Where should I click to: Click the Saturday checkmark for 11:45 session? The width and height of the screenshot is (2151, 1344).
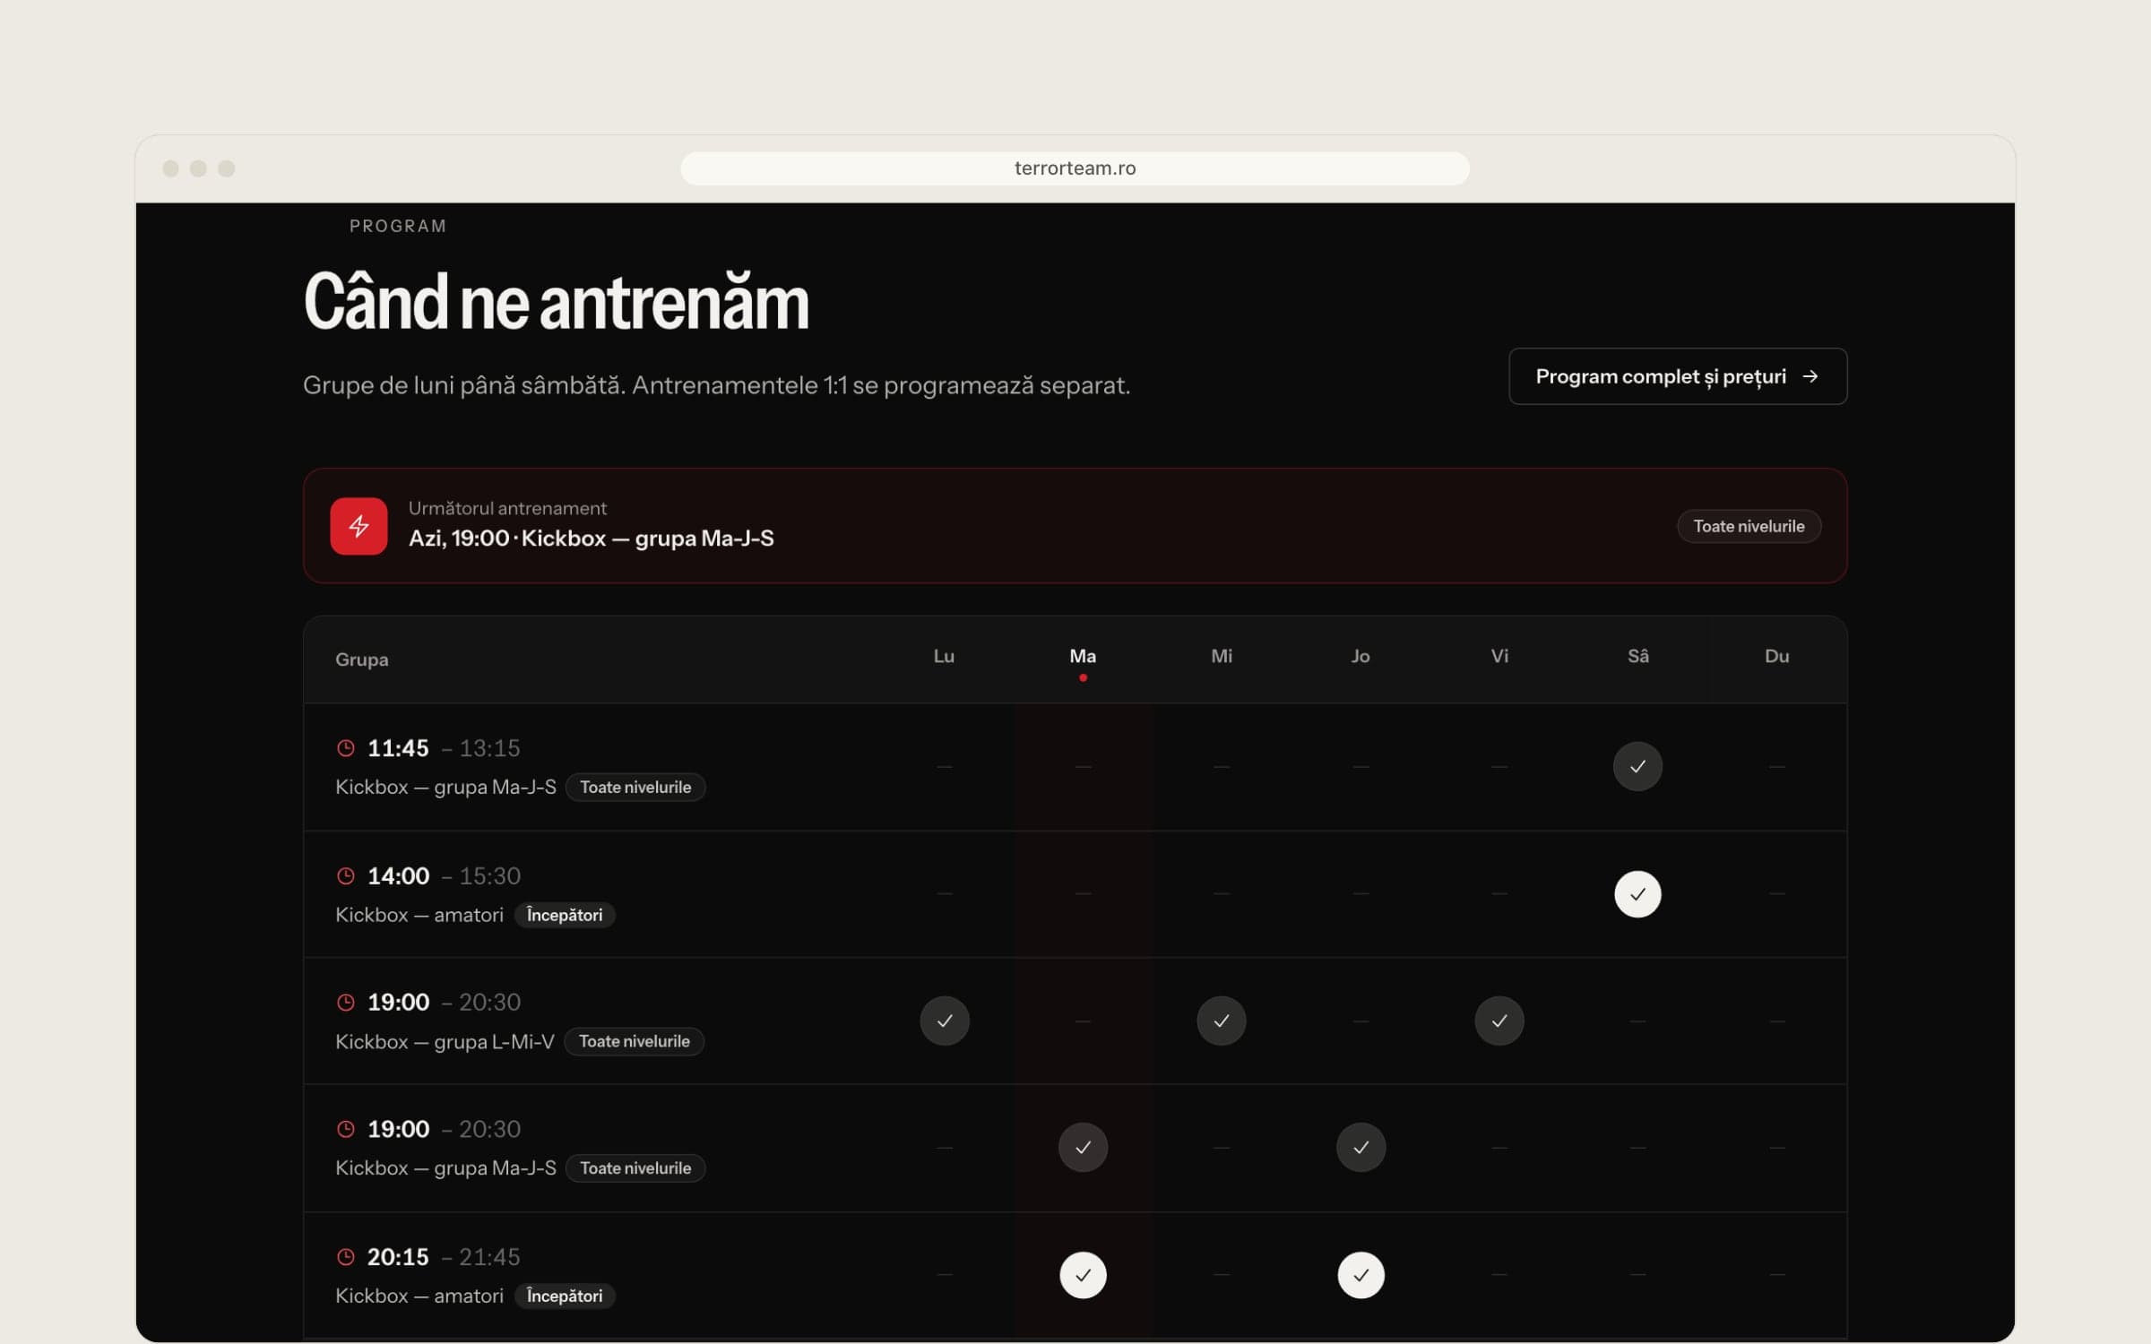pos(1637,766)
